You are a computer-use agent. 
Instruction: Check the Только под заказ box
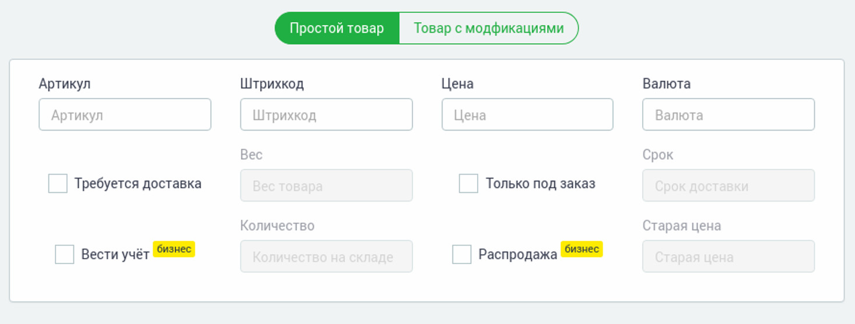pos(468,184)
